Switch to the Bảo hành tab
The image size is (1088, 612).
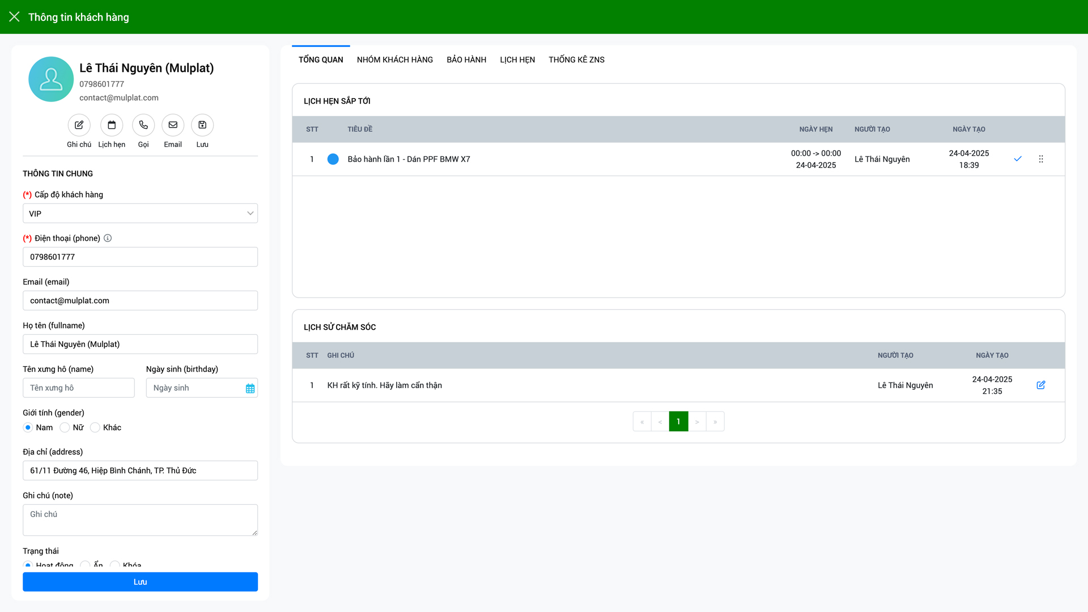(x=466, y=59)
